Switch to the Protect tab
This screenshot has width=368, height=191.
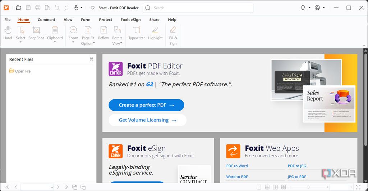pos(106,20)
